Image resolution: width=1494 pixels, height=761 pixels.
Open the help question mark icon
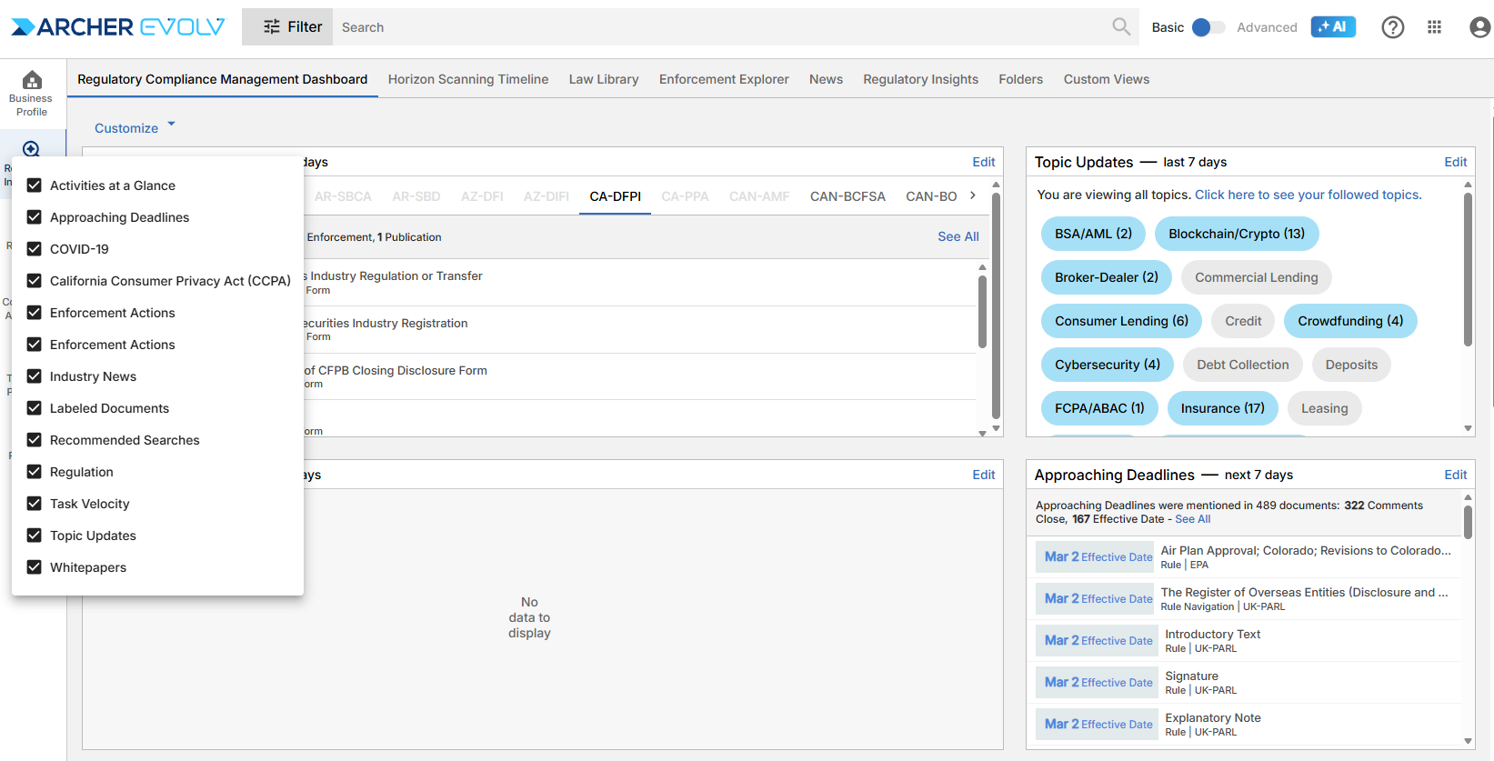(x=1392, y=27)
